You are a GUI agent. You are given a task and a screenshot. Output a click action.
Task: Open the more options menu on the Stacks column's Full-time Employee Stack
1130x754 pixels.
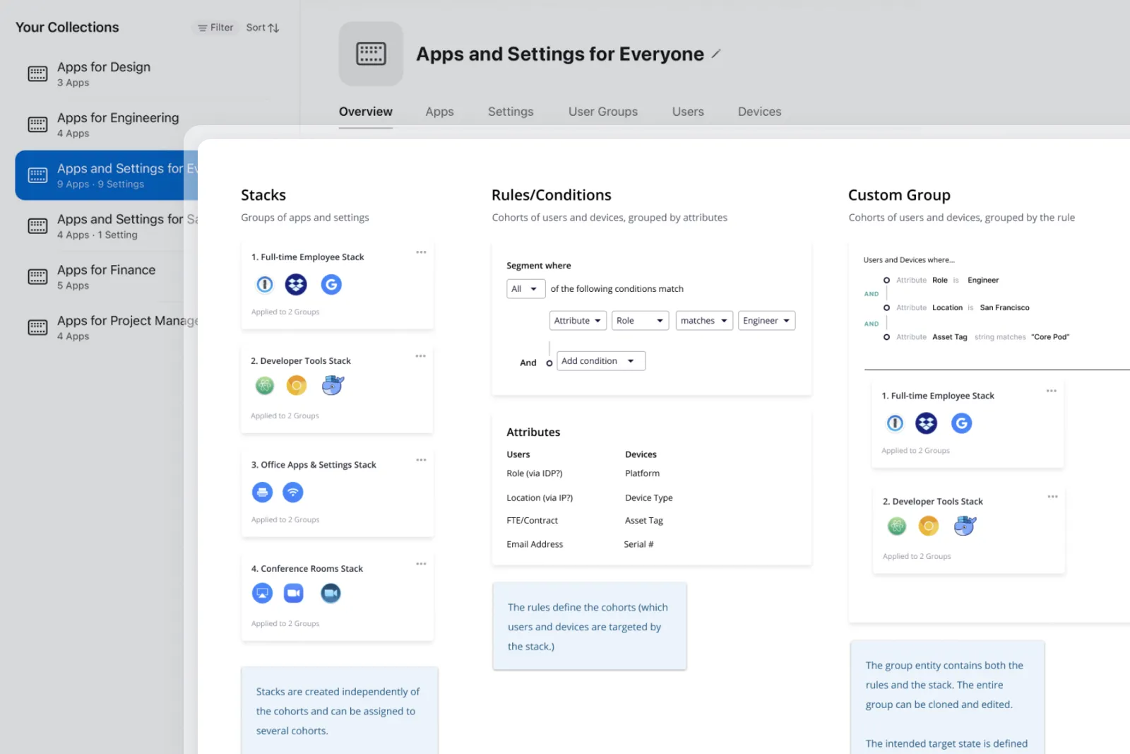tap(421, 252)
